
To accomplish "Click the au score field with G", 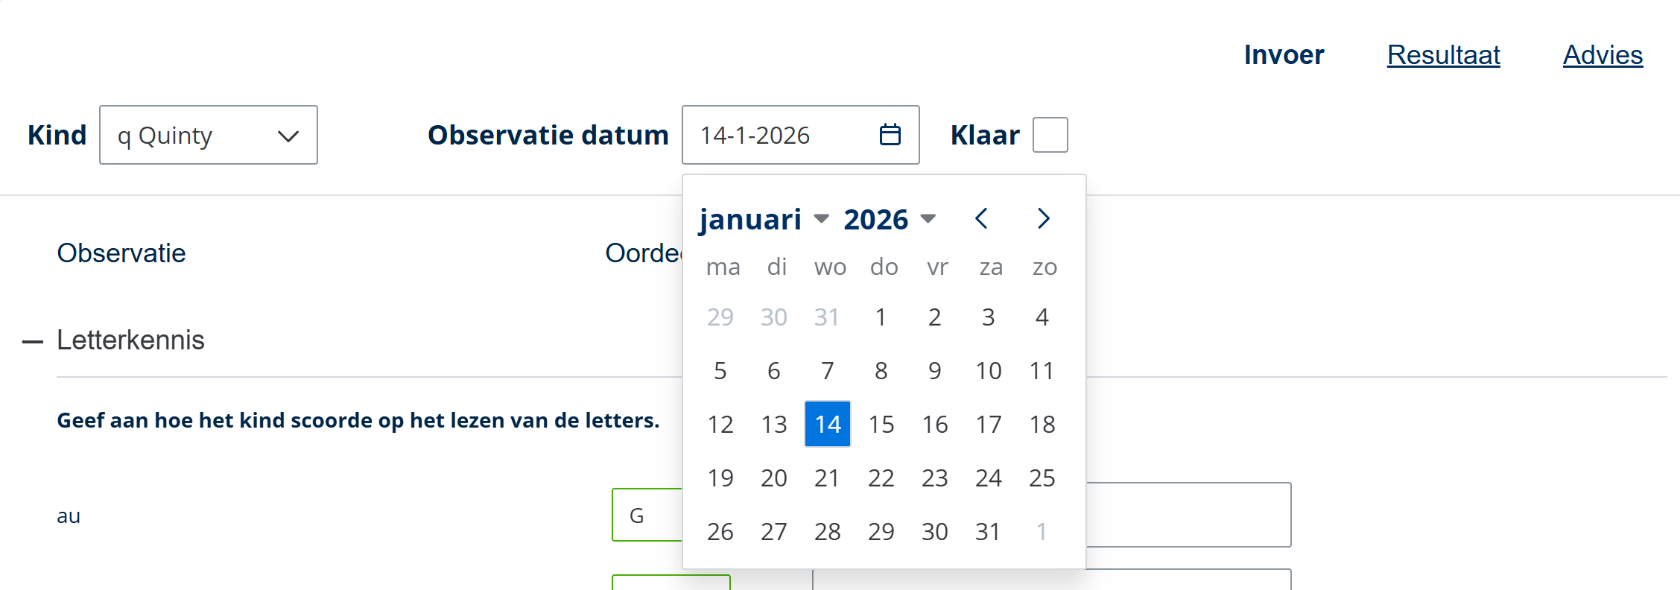I will (x=646, y=515).
